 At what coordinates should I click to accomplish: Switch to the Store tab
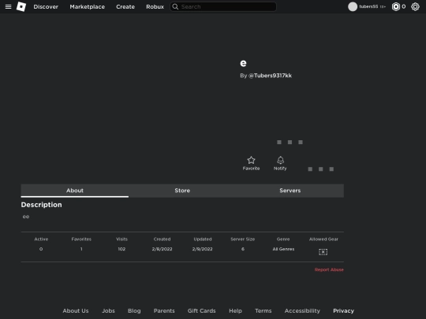coord(182,191)
